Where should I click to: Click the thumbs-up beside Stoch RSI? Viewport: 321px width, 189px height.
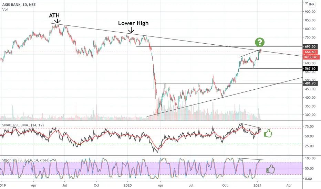tap(270, 169)
